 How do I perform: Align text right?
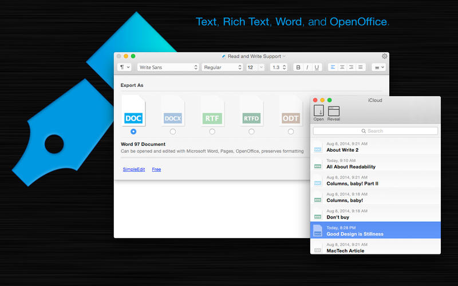click(x=352, y=67)
